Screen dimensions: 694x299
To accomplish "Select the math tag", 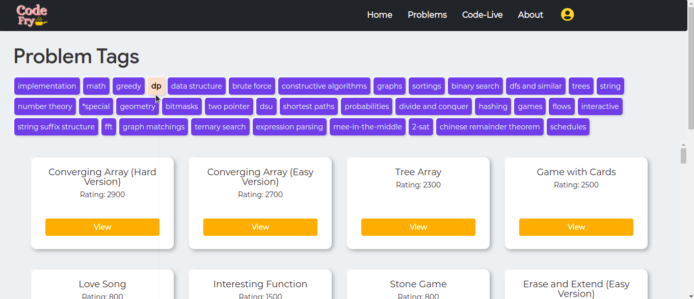I will pyautogui.click(x=96, y=86).
